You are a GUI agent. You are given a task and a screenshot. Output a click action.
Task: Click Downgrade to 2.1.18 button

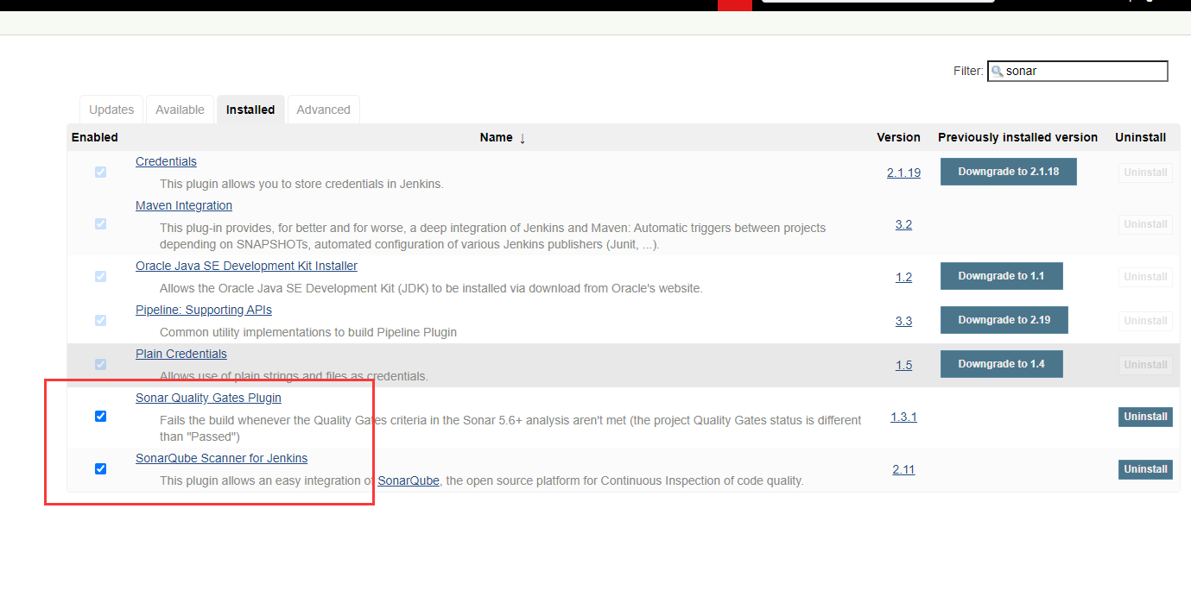click(1008, 172)
